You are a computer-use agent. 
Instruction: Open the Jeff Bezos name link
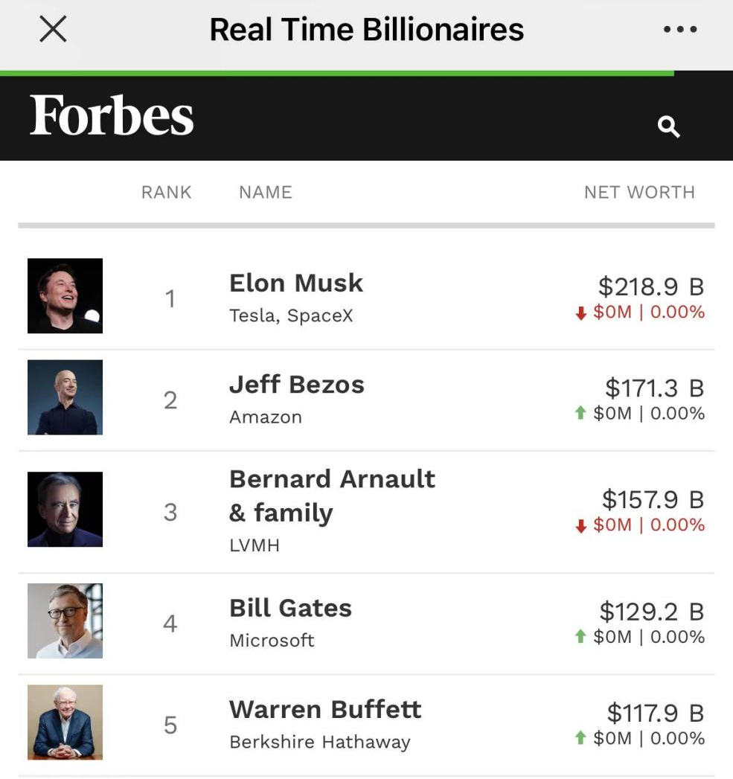[297, 385]
